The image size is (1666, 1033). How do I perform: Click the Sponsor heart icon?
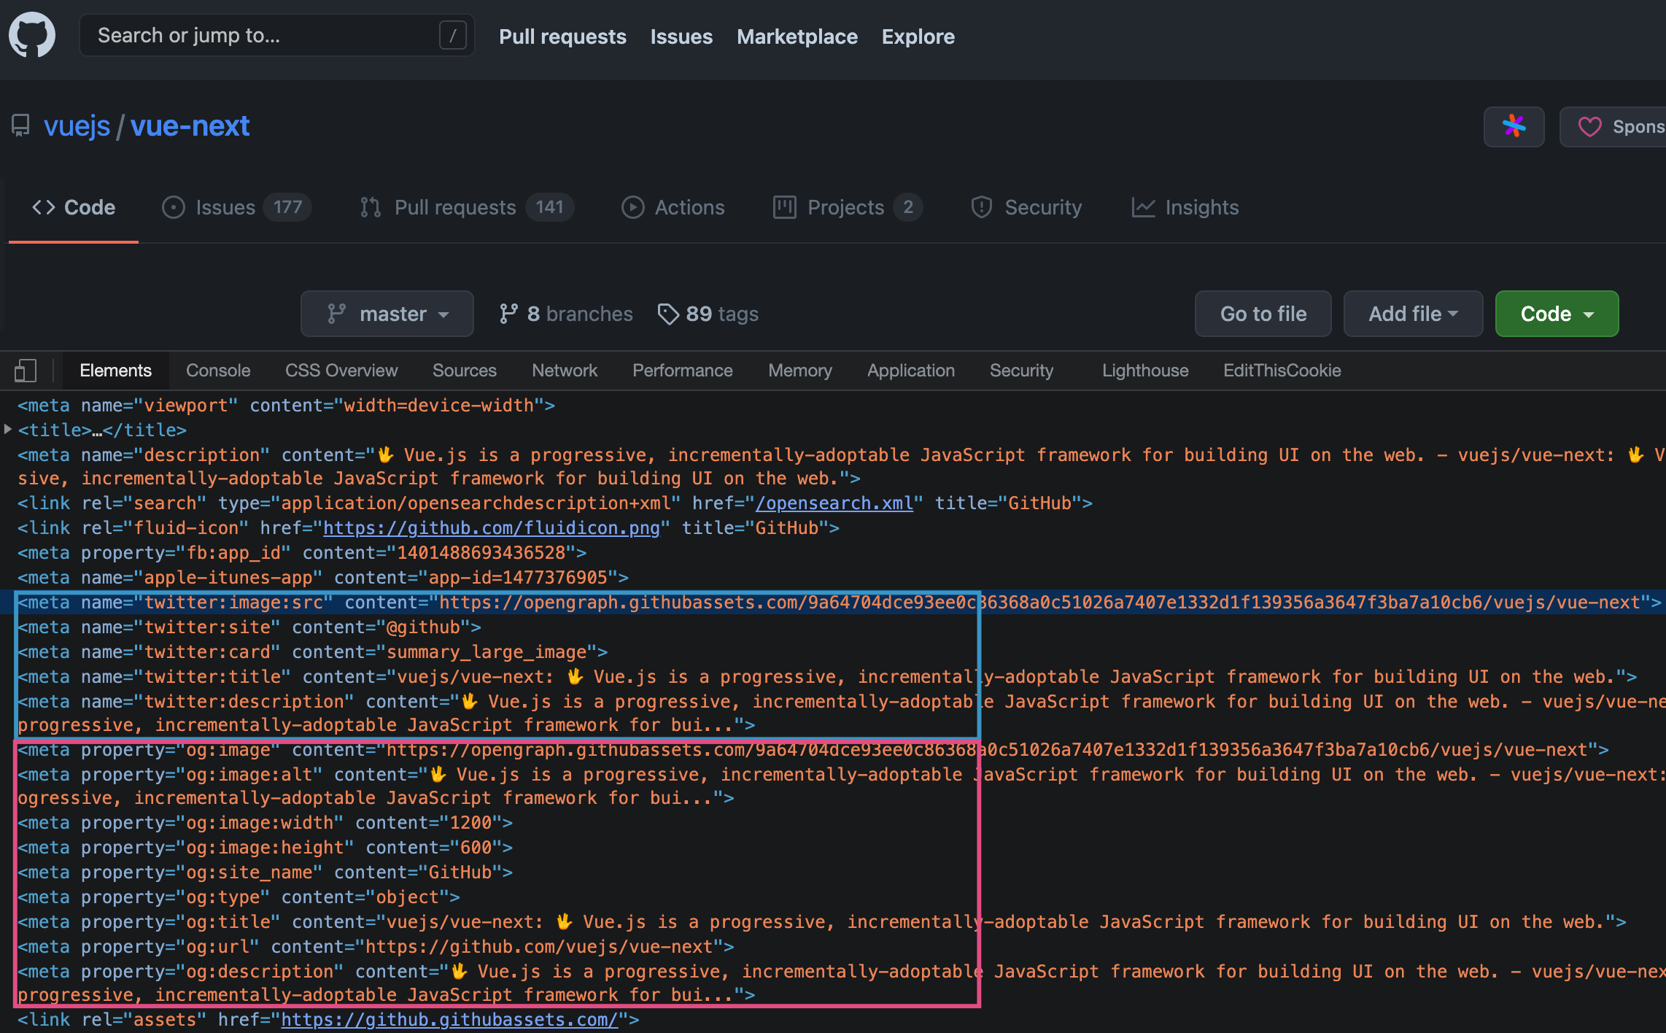pos(1589,127)
